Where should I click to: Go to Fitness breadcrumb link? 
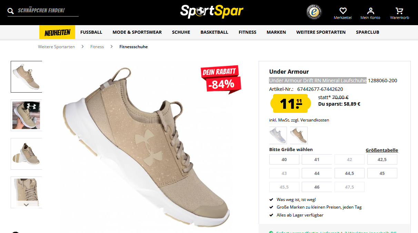(x=97, y=47)
